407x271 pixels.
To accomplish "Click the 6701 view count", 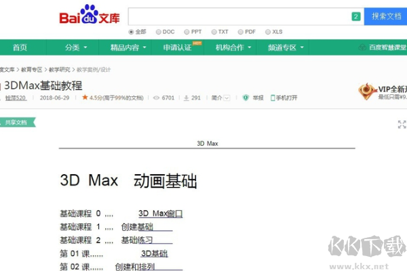I will (168, 98).
